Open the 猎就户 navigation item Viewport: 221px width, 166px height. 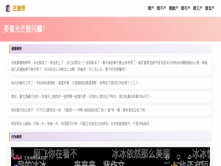tap(174, 8)
